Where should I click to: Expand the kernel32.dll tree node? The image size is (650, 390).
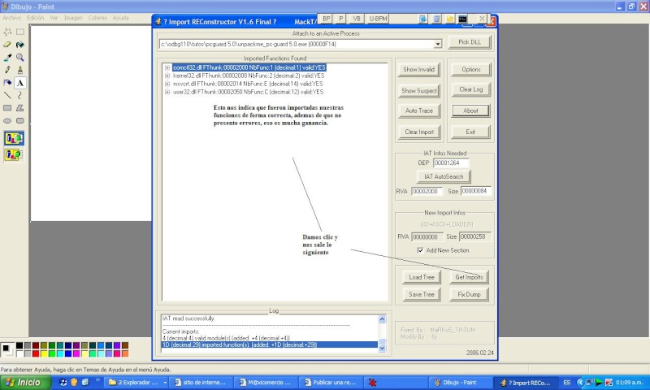coord(167,76)
